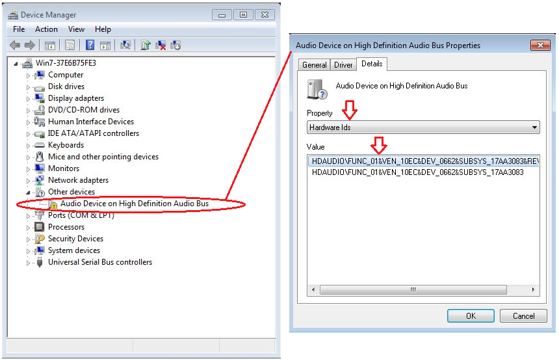559x361 pixels.
Task: Click the Back arrow toolbar icon
Action: pos(15,46)
